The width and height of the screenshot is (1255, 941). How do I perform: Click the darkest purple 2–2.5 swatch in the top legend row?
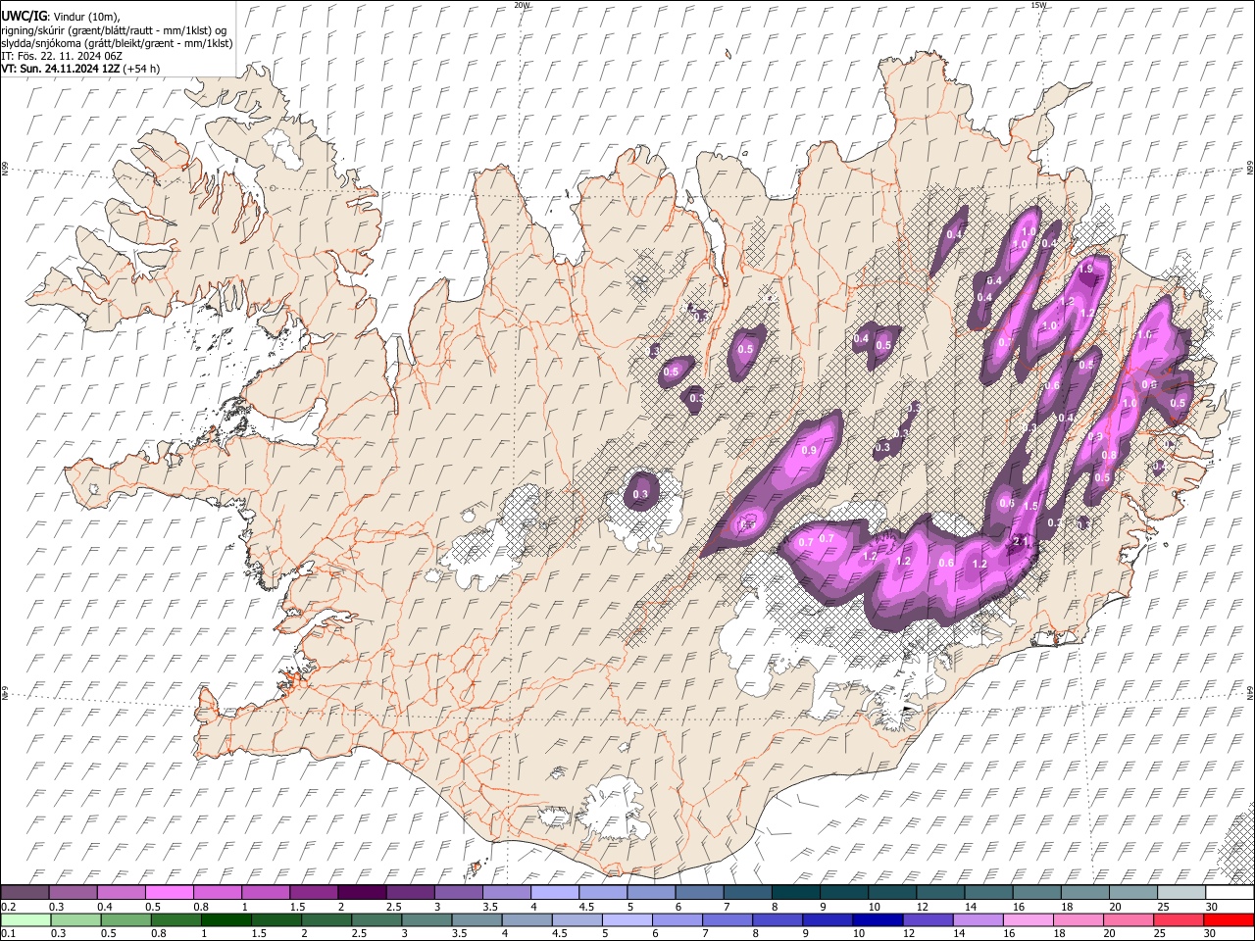(x=362, y=892)
